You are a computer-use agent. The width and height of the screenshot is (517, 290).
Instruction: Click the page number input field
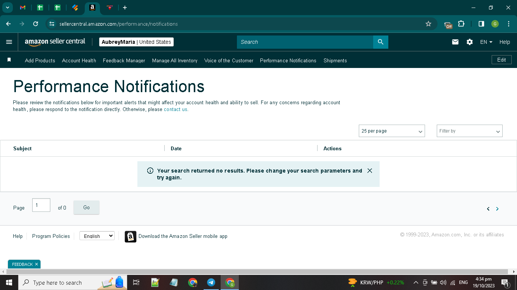coord(41,205)
